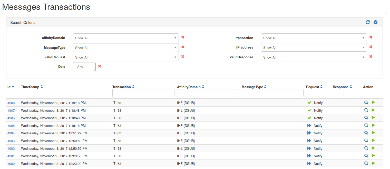Image resolution: width=390 pixels, height=169 pixels.
Task: Click the Transaction column filter text box
Action: point(143,93)
